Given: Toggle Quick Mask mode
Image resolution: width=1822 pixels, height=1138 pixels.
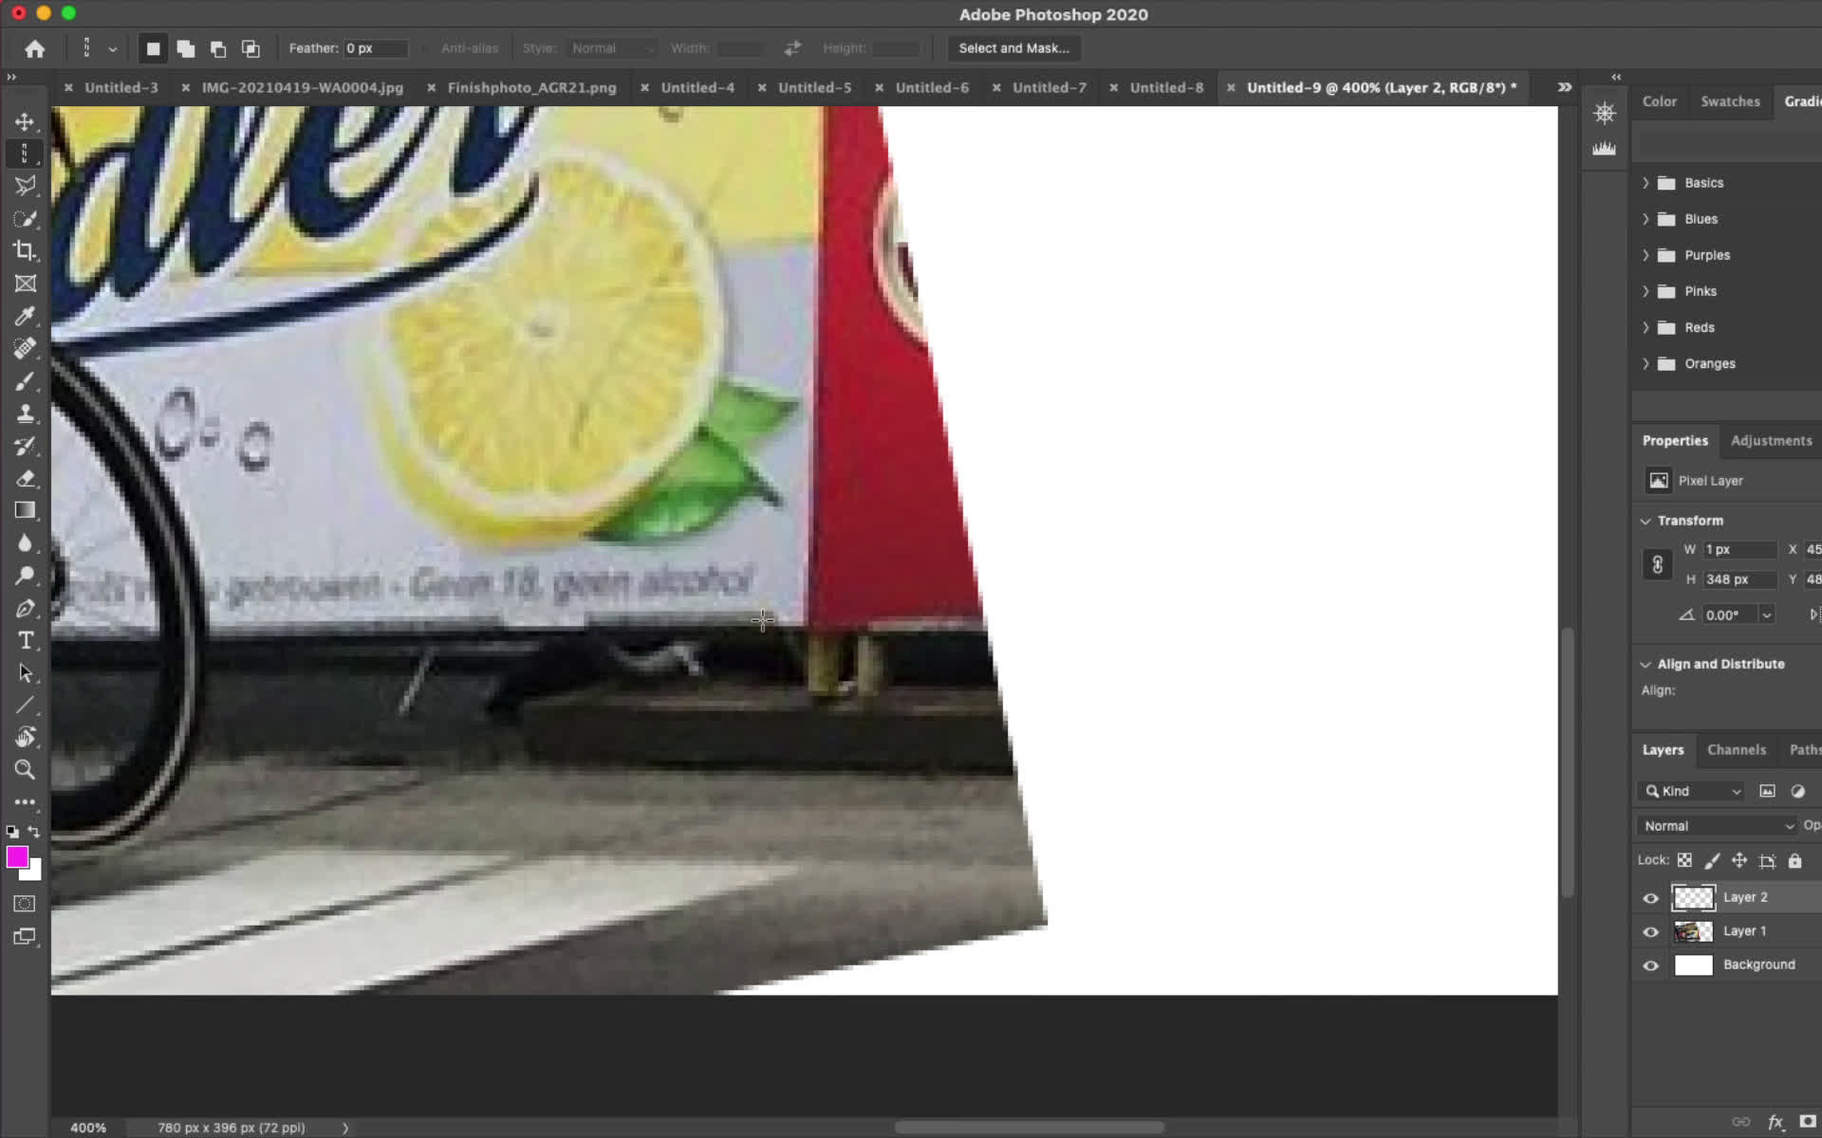Looking at the screenshot, I should (x=25, y=903).
